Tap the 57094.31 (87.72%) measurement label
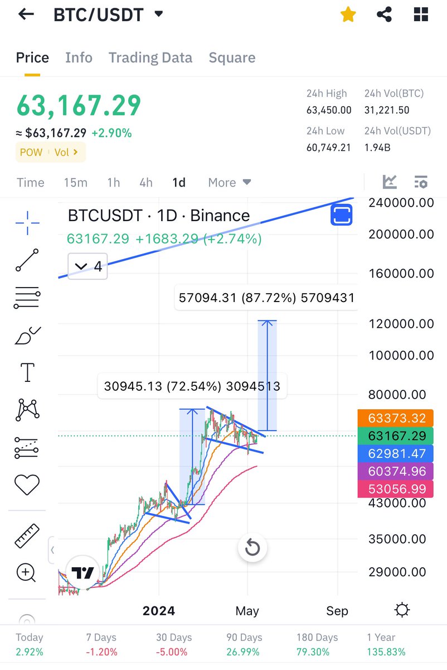The width and height of the screenshot is (447, 670). pyautogui.click(x=266, y=298)
